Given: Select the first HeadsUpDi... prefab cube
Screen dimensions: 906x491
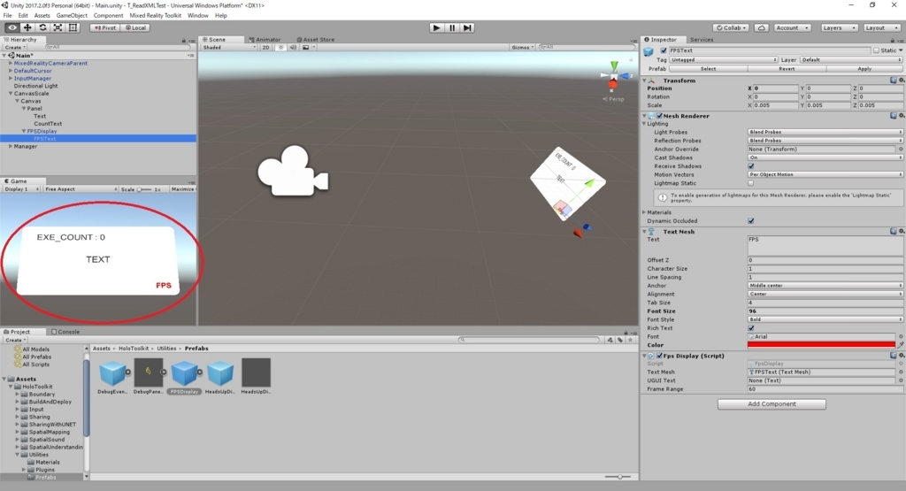Looking at the screenshot, I should pyautogui.click(x=220, y=373).
